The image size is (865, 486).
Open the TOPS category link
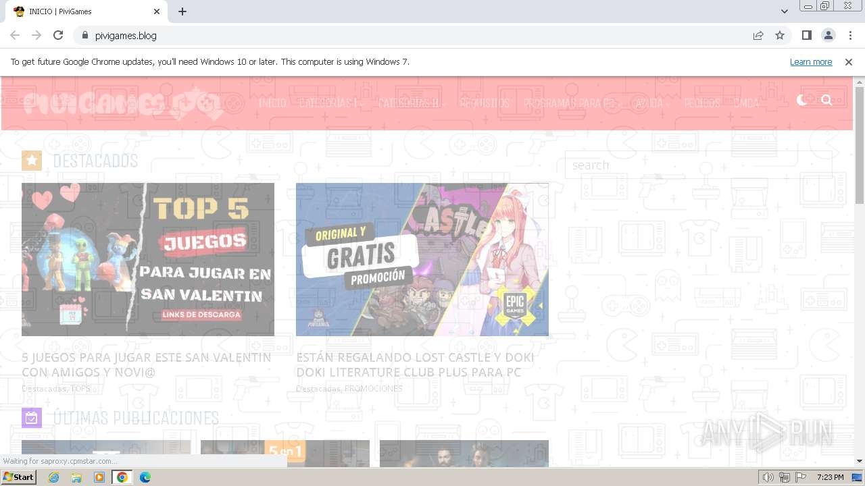[80, 389]
